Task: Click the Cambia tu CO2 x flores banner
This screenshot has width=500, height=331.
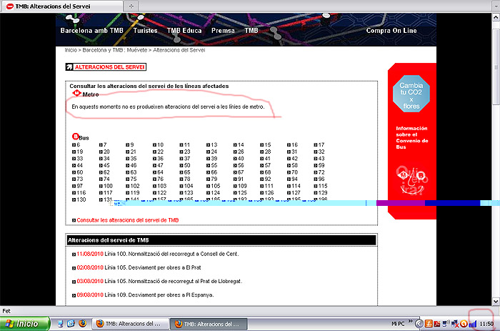Action: [411, 94]
